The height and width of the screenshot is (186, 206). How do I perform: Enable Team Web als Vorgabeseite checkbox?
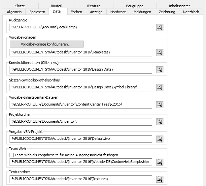tap(12, 155)
